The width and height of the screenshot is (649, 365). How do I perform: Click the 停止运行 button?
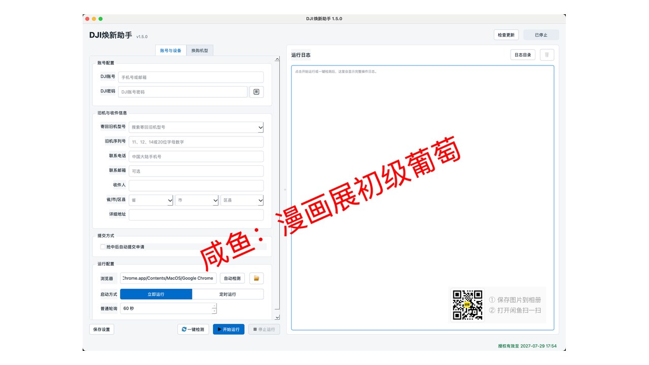point(264,330)
